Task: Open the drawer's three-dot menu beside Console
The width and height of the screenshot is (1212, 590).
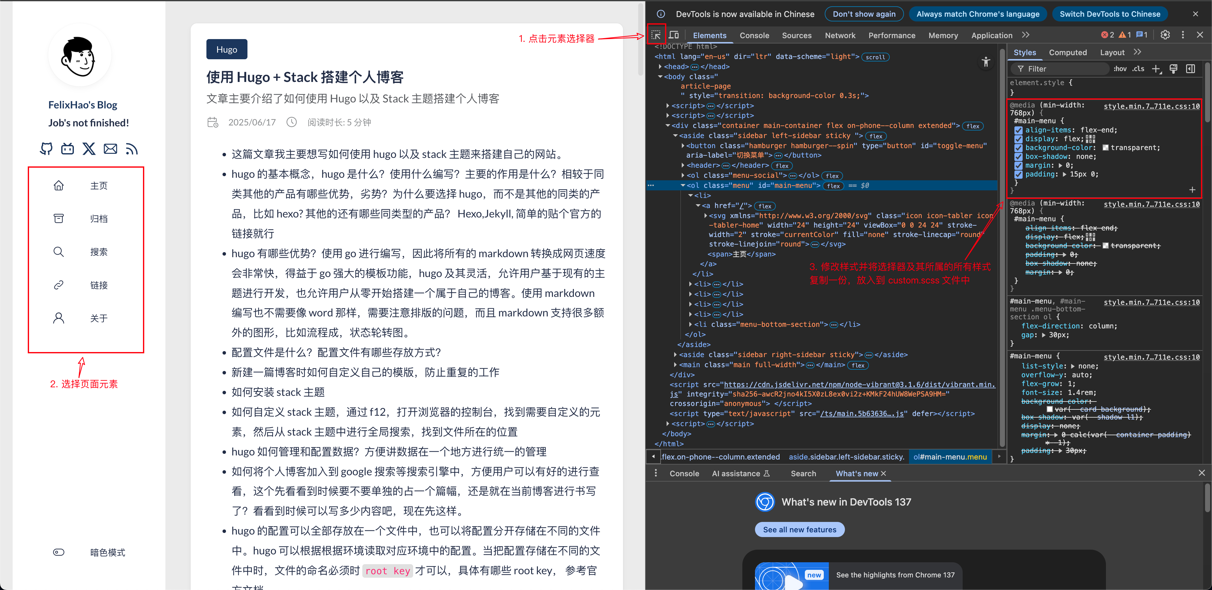Action: [x=656, y=473]
